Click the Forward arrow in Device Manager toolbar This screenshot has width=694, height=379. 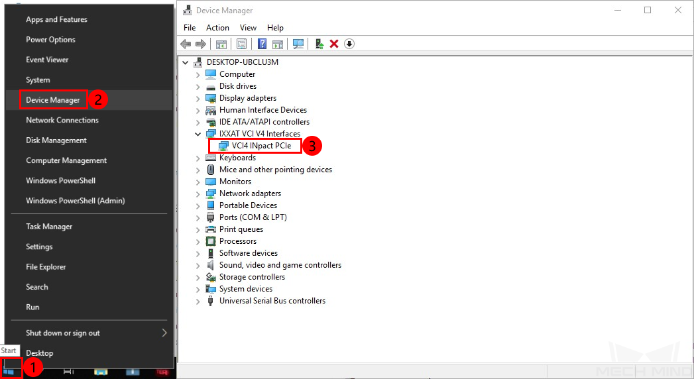pos(201,44)
